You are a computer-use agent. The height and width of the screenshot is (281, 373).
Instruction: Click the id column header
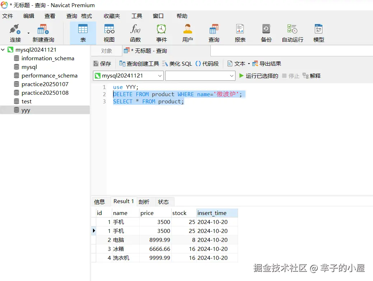tap(104, 213)
